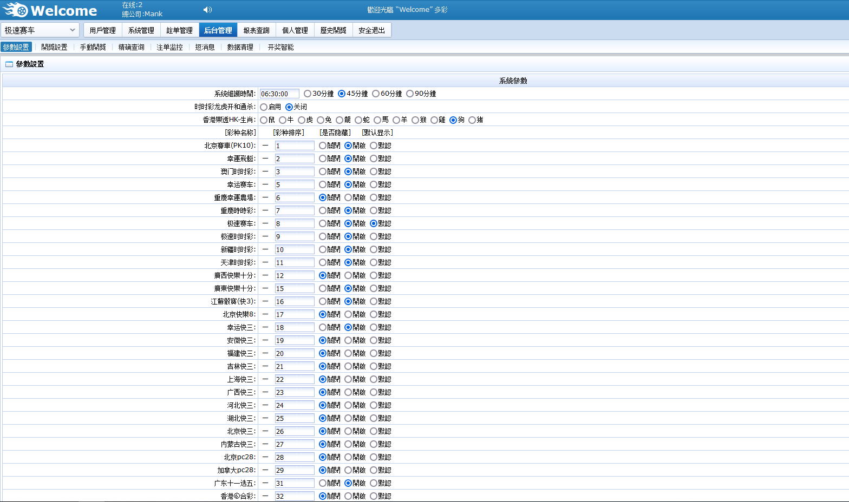This screenshot has height=502, width=849.
Task: Open the 用戶管理 menu
Action: (x=102, y=30)
